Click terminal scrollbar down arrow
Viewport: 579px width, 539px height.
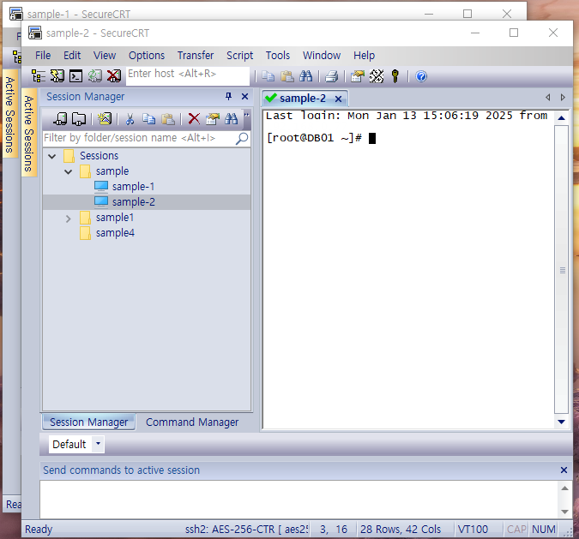(x=561, y=422)
